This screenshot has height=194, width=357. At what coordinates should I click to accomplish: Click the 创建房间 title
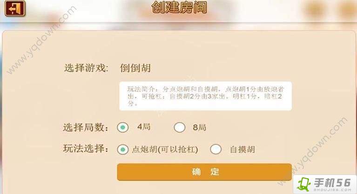179,8
